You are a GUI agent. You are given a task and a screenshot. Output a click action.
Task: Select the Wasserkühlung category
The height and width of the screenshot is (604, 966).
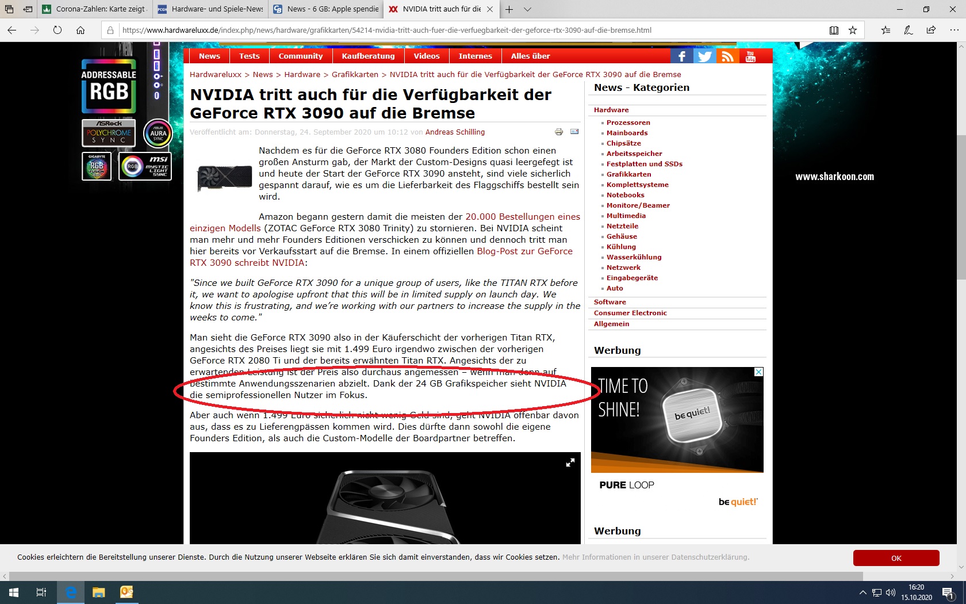(x=634, y=257)
